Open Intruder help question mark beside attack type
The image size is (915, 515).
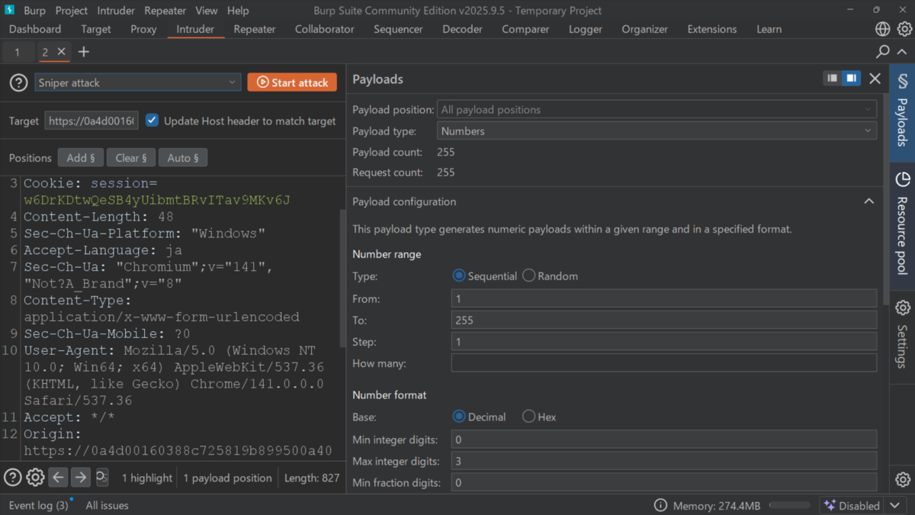point(18,82)
